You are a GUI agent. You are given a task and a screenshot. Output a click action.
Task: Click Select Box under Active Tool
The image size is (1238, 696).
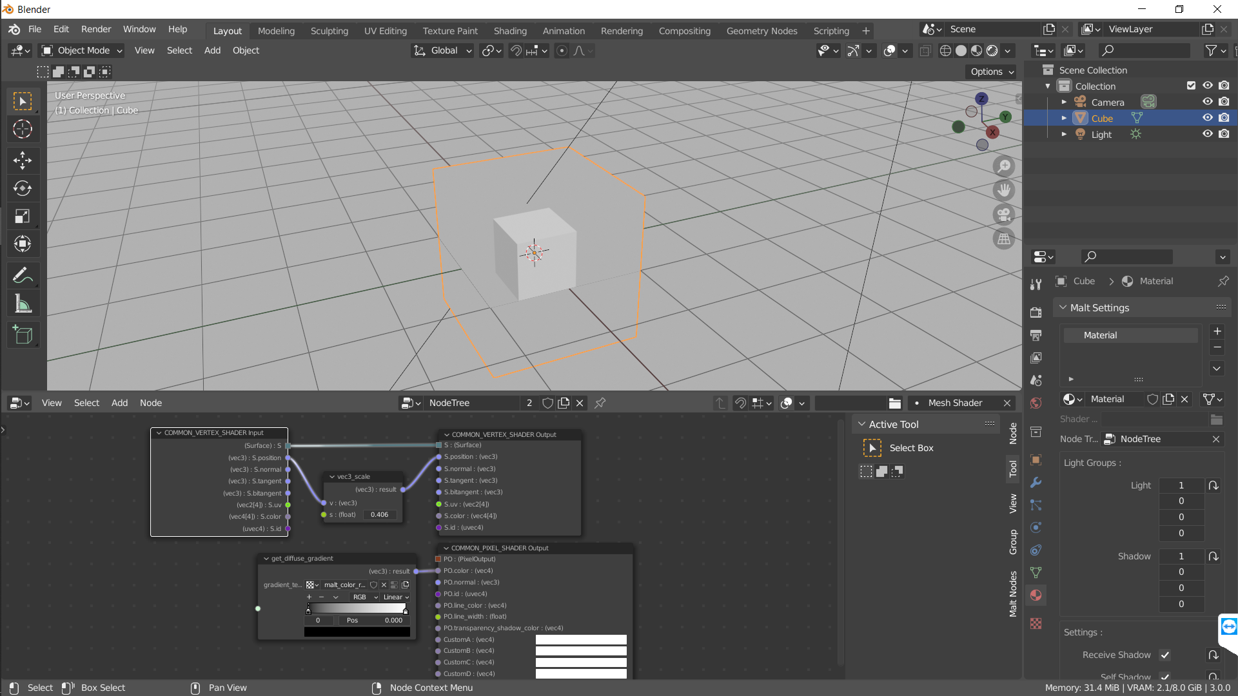click(x=911, y=447)
